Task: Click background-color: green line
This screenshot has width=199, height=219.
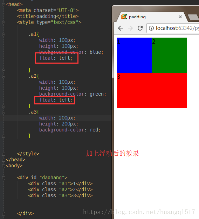Action: coord(73,94)
